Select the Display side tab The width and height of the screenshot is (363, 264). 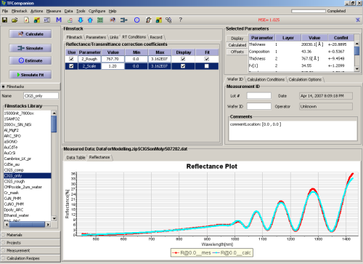[x=237, y=39]
